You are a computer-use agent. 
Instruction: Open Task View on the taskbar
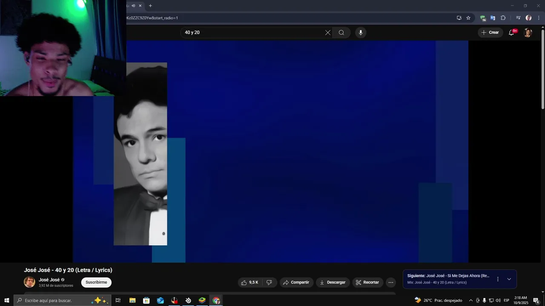click(x=118, y=300)
